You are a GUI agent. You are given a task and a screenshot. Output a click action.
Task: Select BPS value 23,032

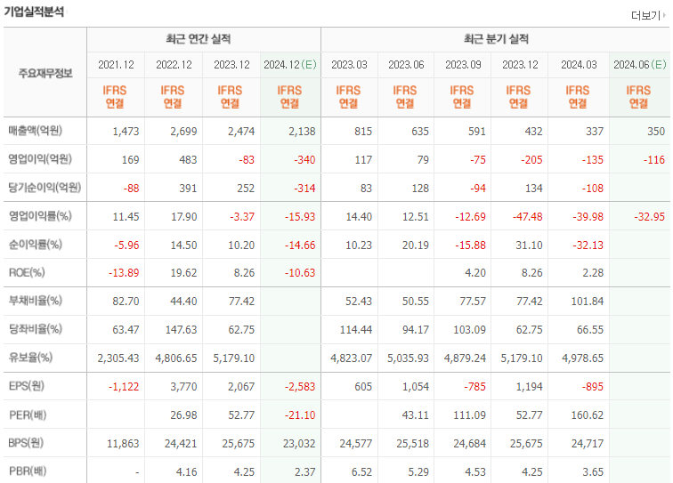click(299, 444)
